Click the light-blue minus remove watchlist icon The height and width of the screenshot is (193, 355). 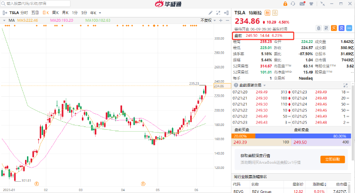(x=349, y=28)
